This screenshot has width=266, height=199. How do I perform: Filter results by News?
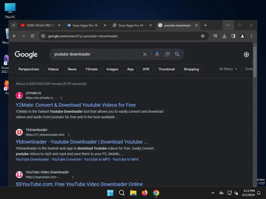(72, 69)
